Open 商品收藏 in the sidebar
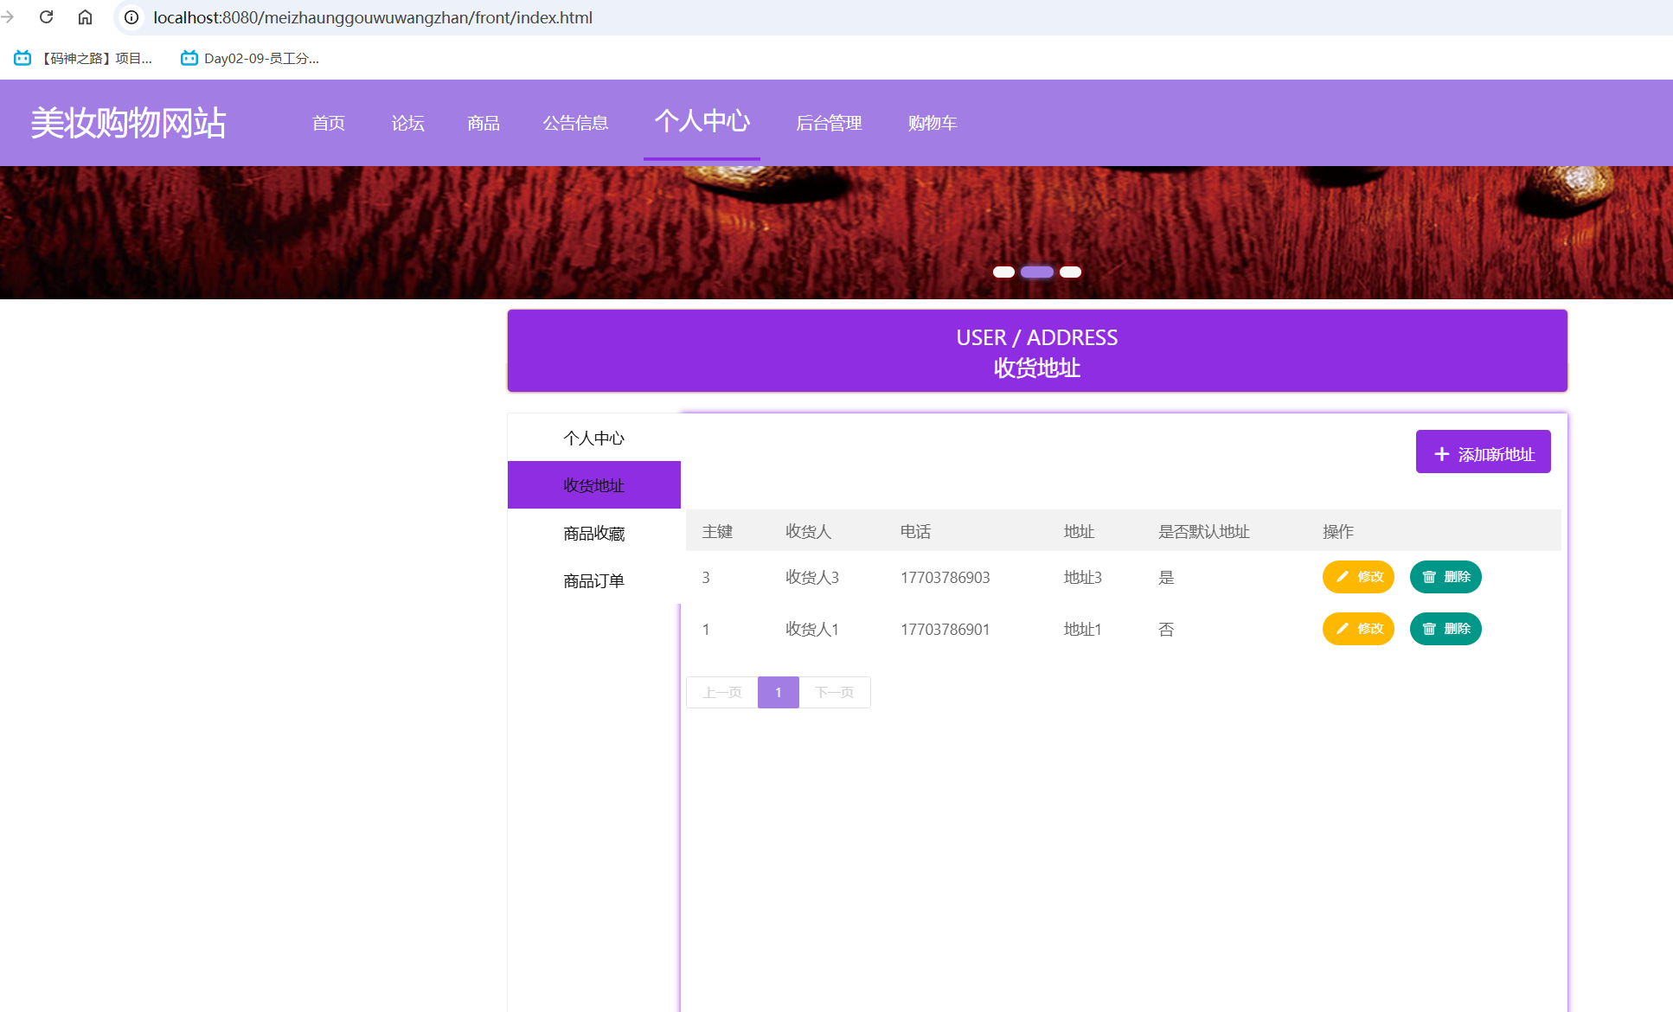 [593, 533]
